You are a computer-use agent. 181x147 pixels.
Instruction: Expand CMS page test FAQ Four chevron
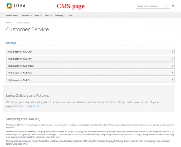coord(172,73)
